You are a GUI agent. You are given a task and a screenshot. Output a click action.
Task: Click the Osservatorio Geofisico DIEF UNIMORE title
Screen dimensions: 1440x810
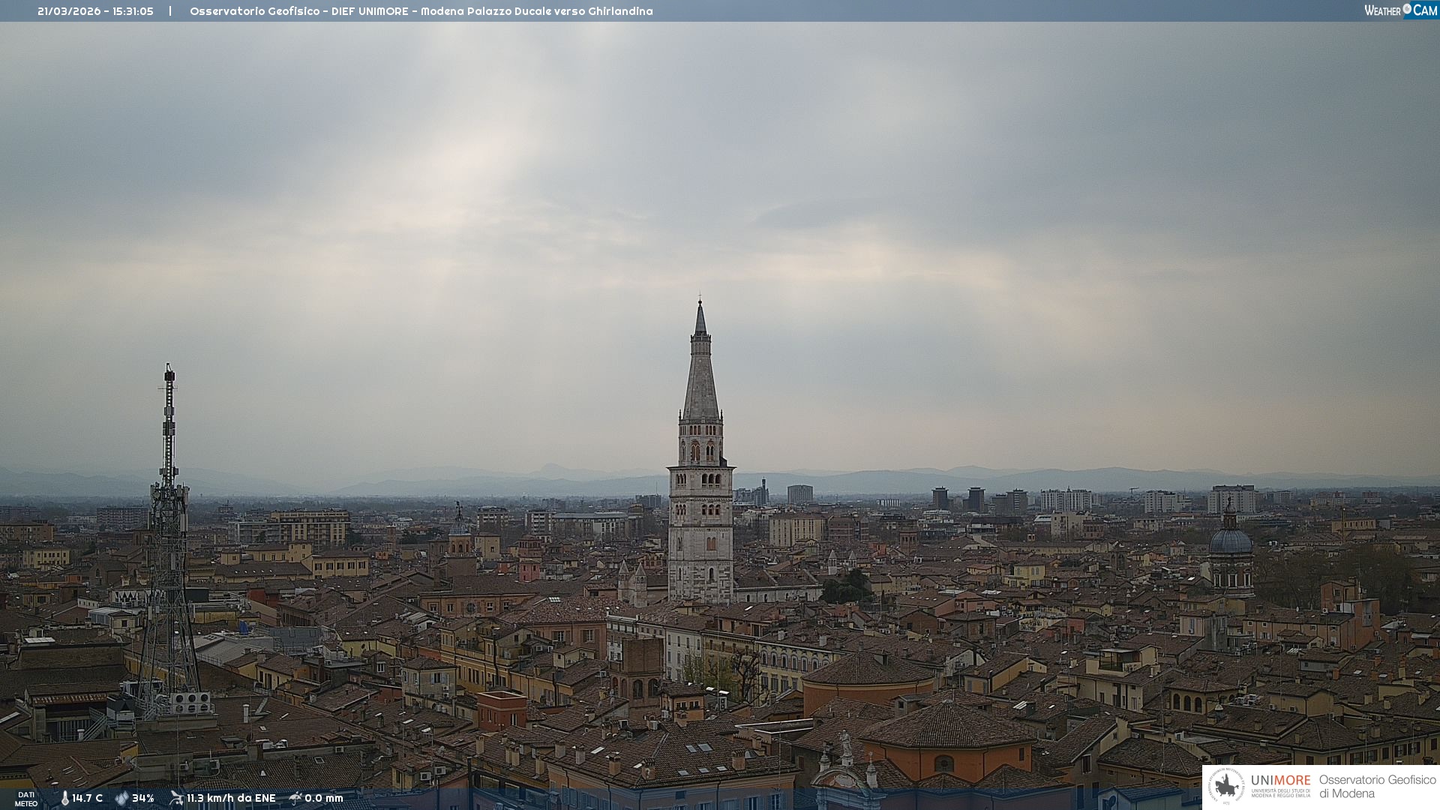coord(299,11)
